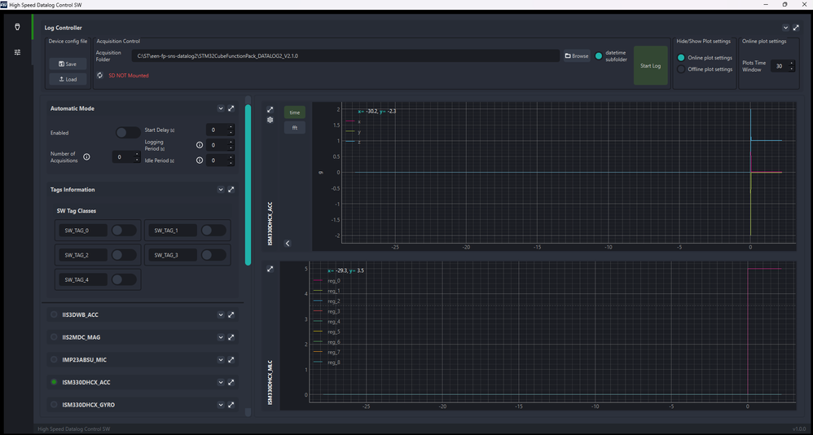
Task: Open the sliders settings page in the sidebar
Action: (17, 52)
